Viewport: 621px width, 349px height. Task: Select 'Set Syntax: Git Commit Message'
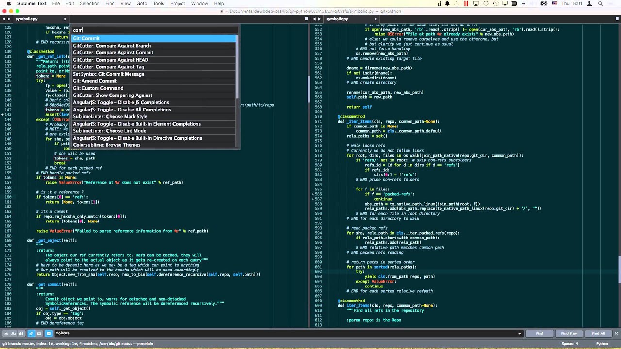154,74
